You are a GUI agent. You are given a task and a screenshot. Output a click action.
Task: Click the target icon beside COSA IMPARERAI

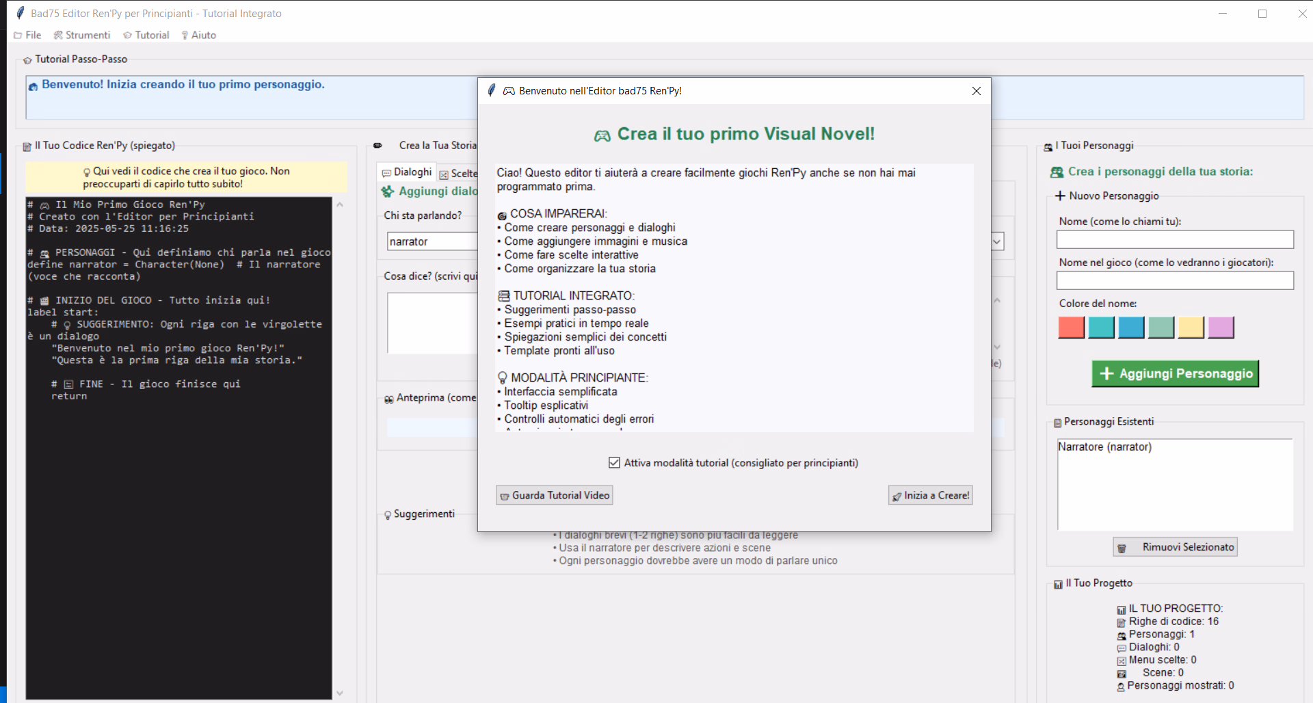click(502, 215)
